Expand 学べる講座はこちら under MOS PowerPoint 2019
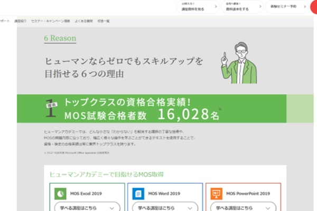Image resolution: width=317 pixels, height=211 pixels. (x=243, y=207)
